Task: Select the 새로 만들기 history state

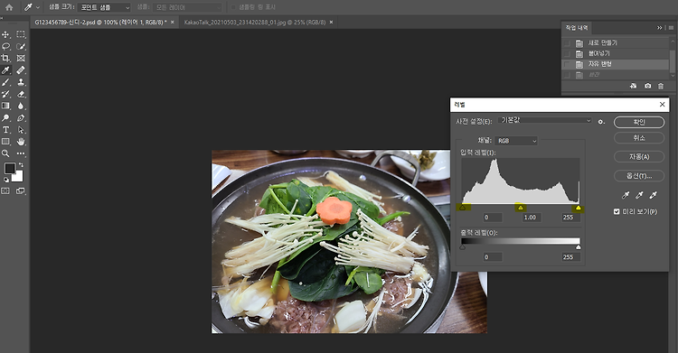Action: tap(616, 43)
